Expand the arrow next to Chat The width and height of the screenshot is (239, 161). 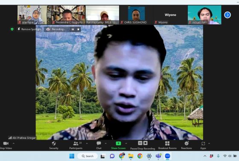click(105, 143)
